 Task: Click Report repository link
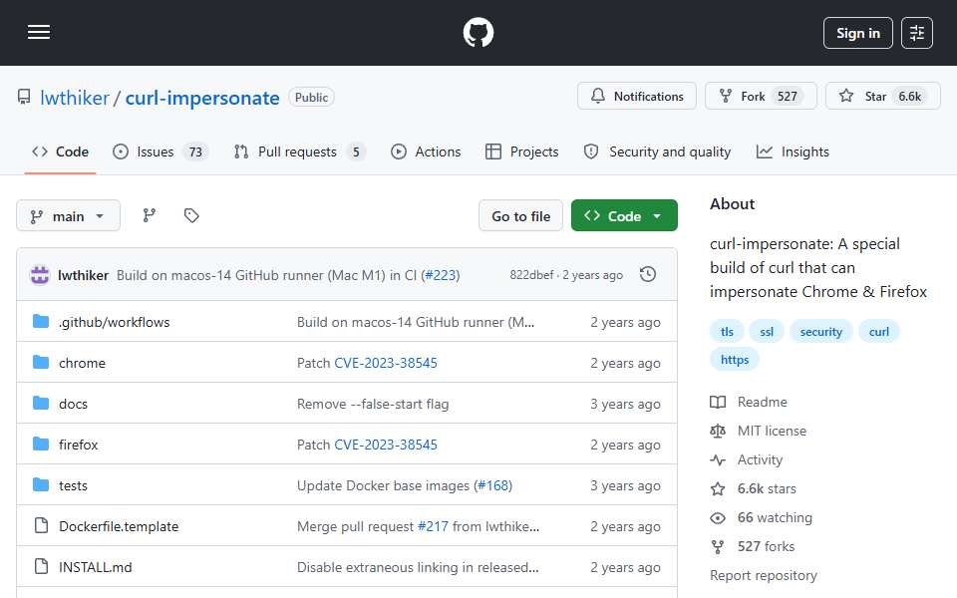pyautogui.click(x=763, y=575)
